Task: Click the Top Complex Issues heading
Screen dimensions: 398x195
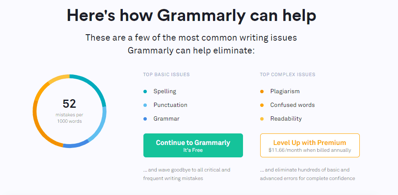Action: point(287,74)
